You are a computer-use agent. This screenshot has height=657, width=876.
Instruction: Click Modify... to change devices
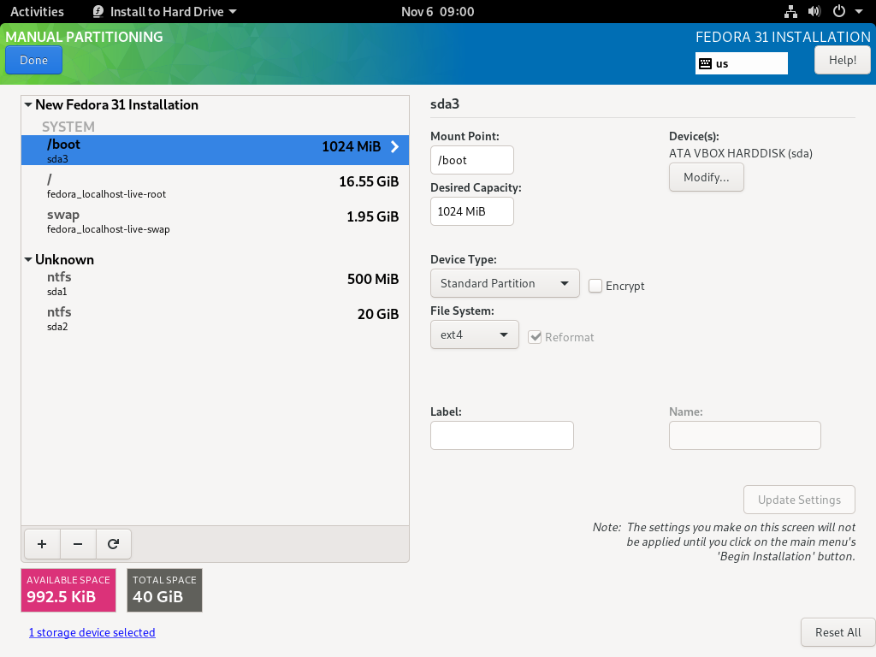click(x=706, y=178)
